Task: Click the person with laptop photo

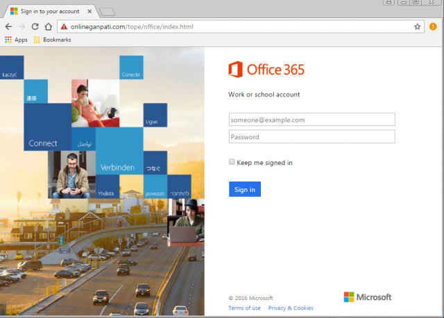Action: point(186,222)
